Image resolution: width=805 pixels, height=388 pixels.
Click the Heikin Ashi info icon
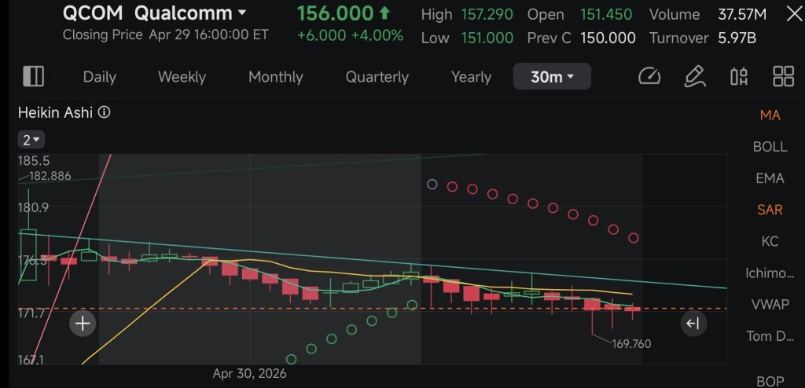105,112
